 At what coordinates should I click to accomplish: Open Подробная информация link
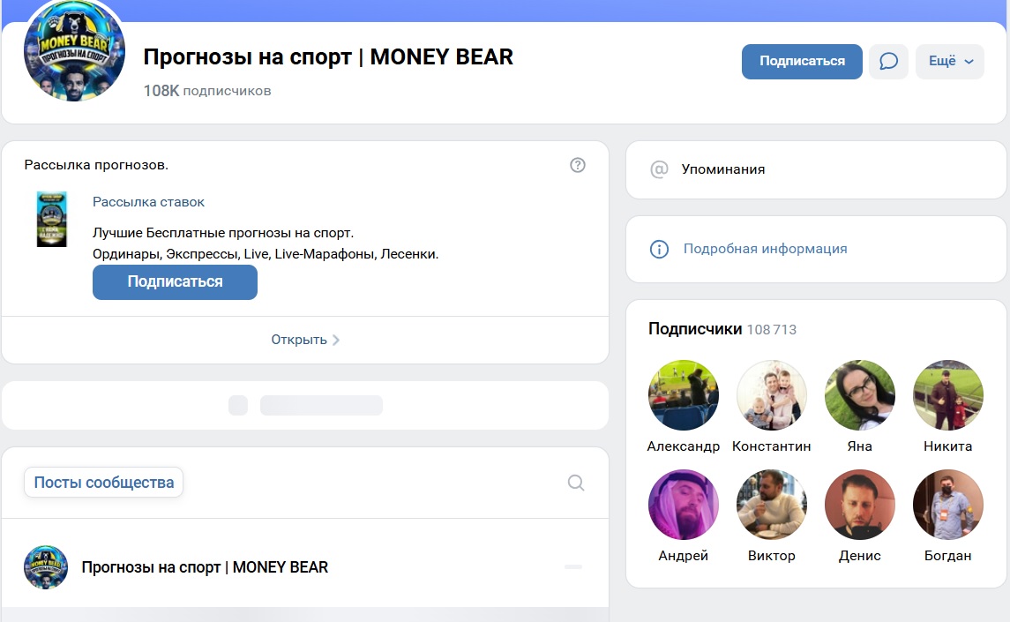[766, 249]
